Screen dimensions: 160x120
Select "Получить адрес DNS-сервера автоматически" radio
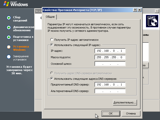tap(52, 73)
